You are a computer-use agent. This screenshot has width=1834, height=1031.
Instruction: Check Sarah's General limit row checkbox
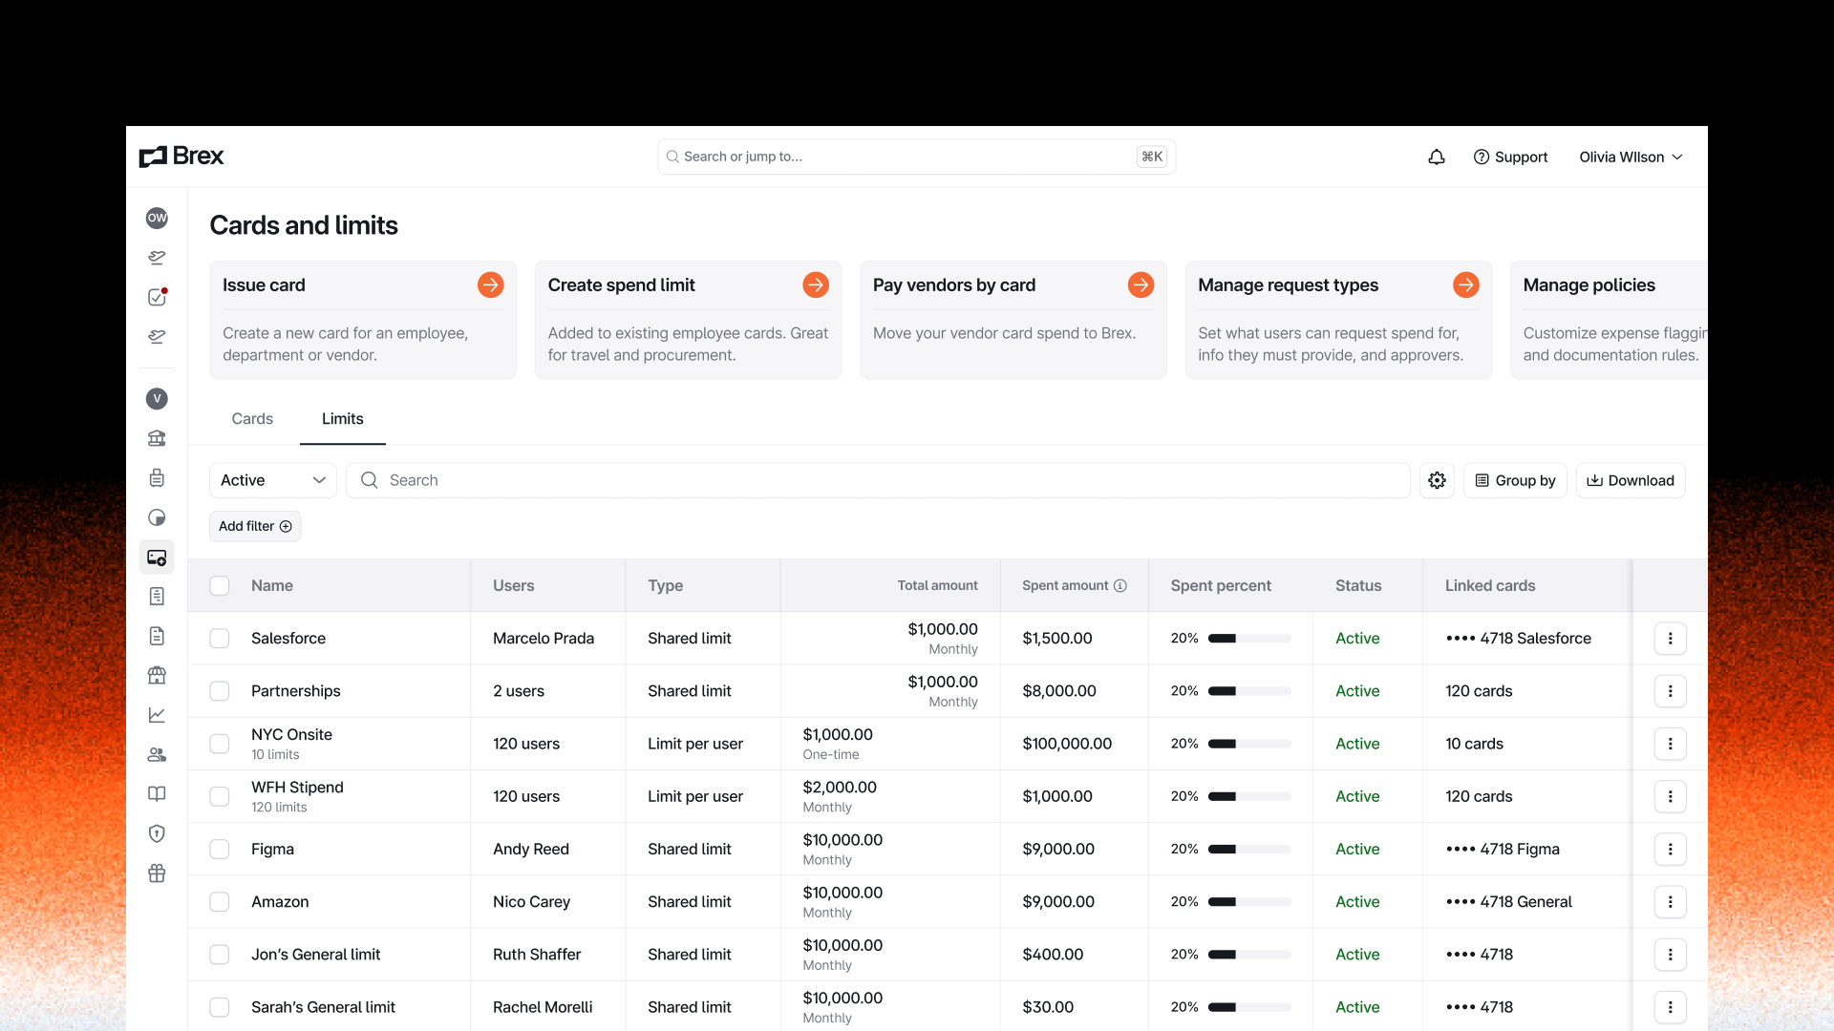point(220,1007)
